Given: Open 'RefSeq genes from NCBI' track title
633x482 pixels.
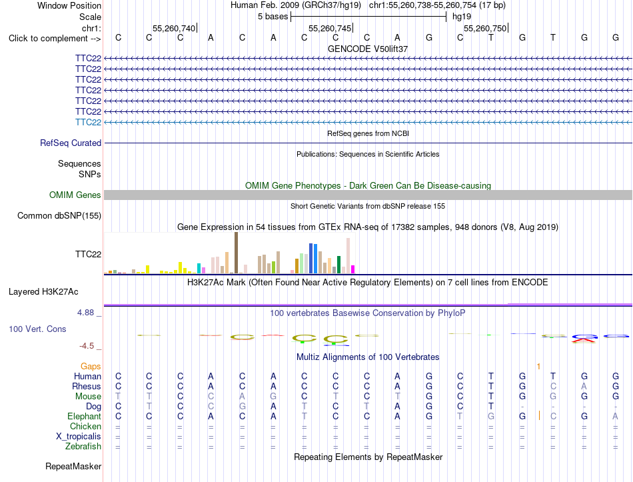Looking at the screenshot, I should [x=368, y=133].
